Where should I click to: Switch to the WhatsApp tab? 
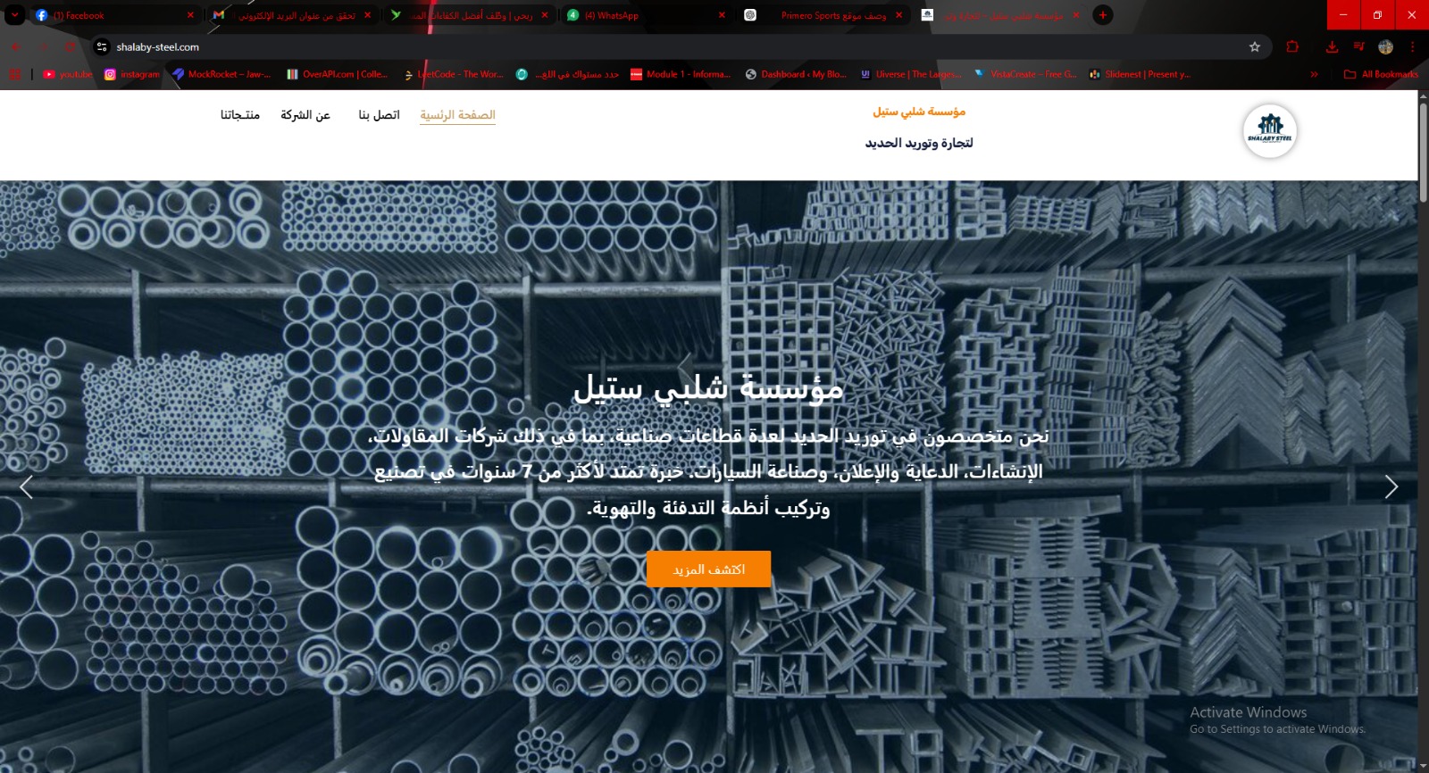pyautogui.click(x=647, y=15)
